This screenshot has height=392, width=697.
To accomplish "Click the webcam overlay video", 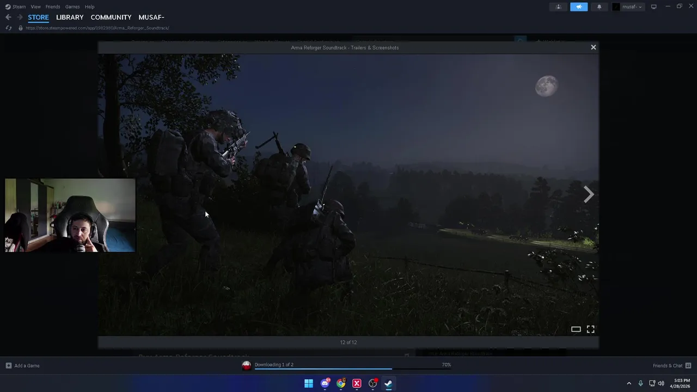I will 70,215.
